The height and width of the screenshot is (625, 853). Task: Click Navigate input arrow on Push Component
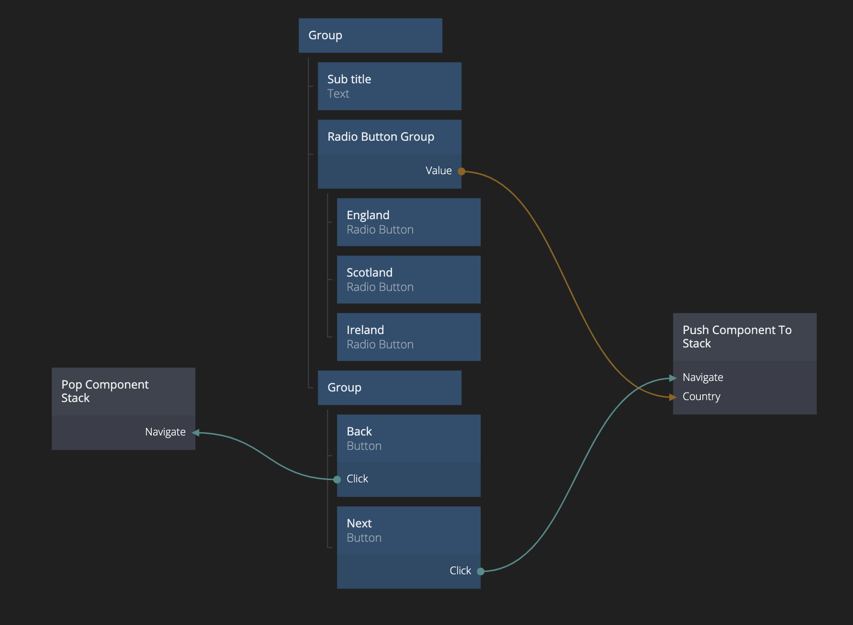point(673,378)
